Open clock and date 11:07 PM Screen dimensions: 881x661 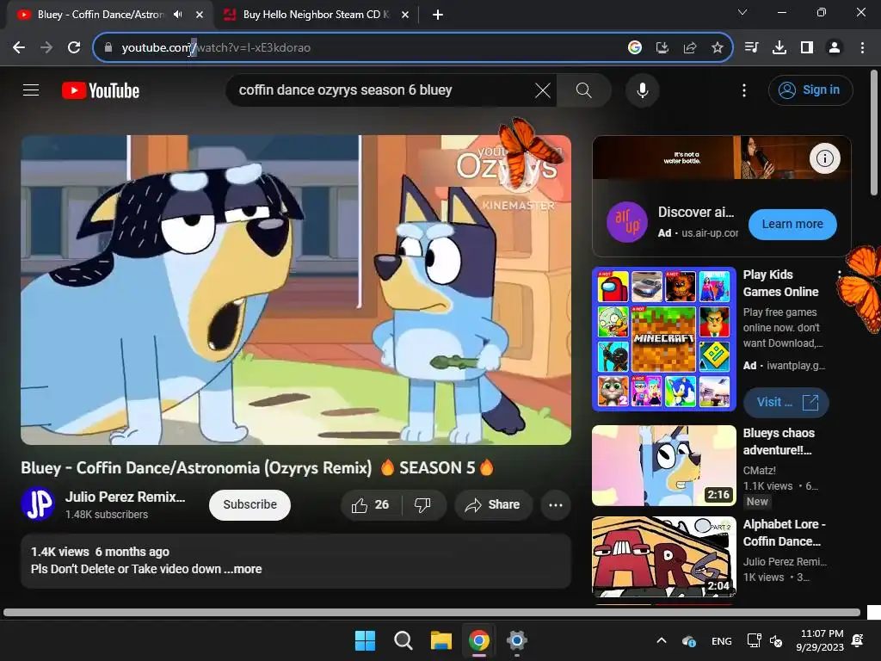pyautogui.click(x=820, y=640)
